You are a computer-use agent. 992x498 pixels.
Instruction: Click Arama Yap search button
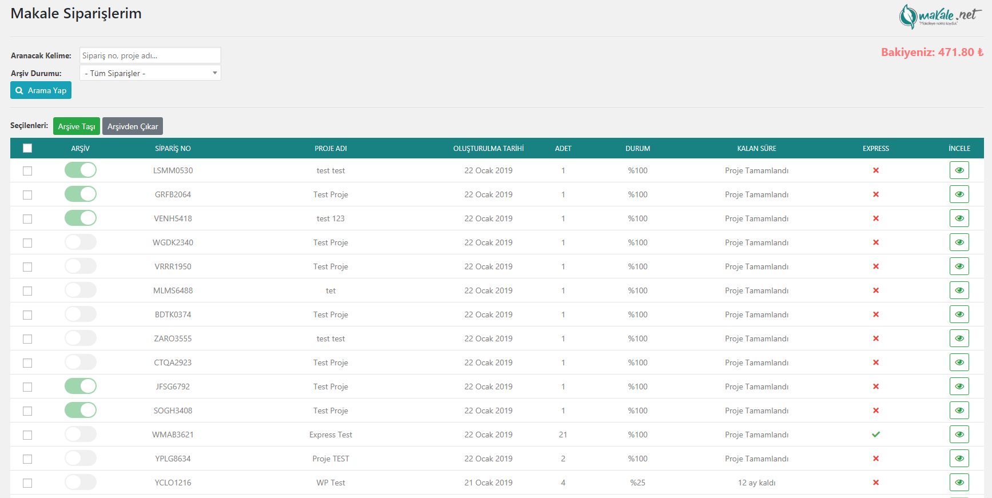point(41,90)
